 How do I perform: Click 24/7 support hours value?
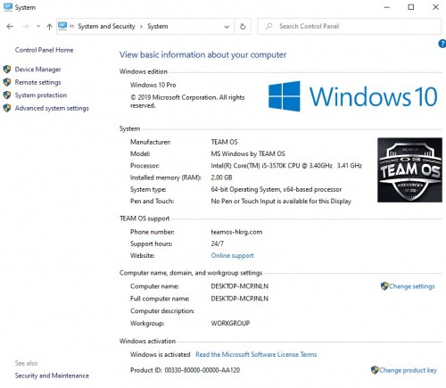coord(217,244)
